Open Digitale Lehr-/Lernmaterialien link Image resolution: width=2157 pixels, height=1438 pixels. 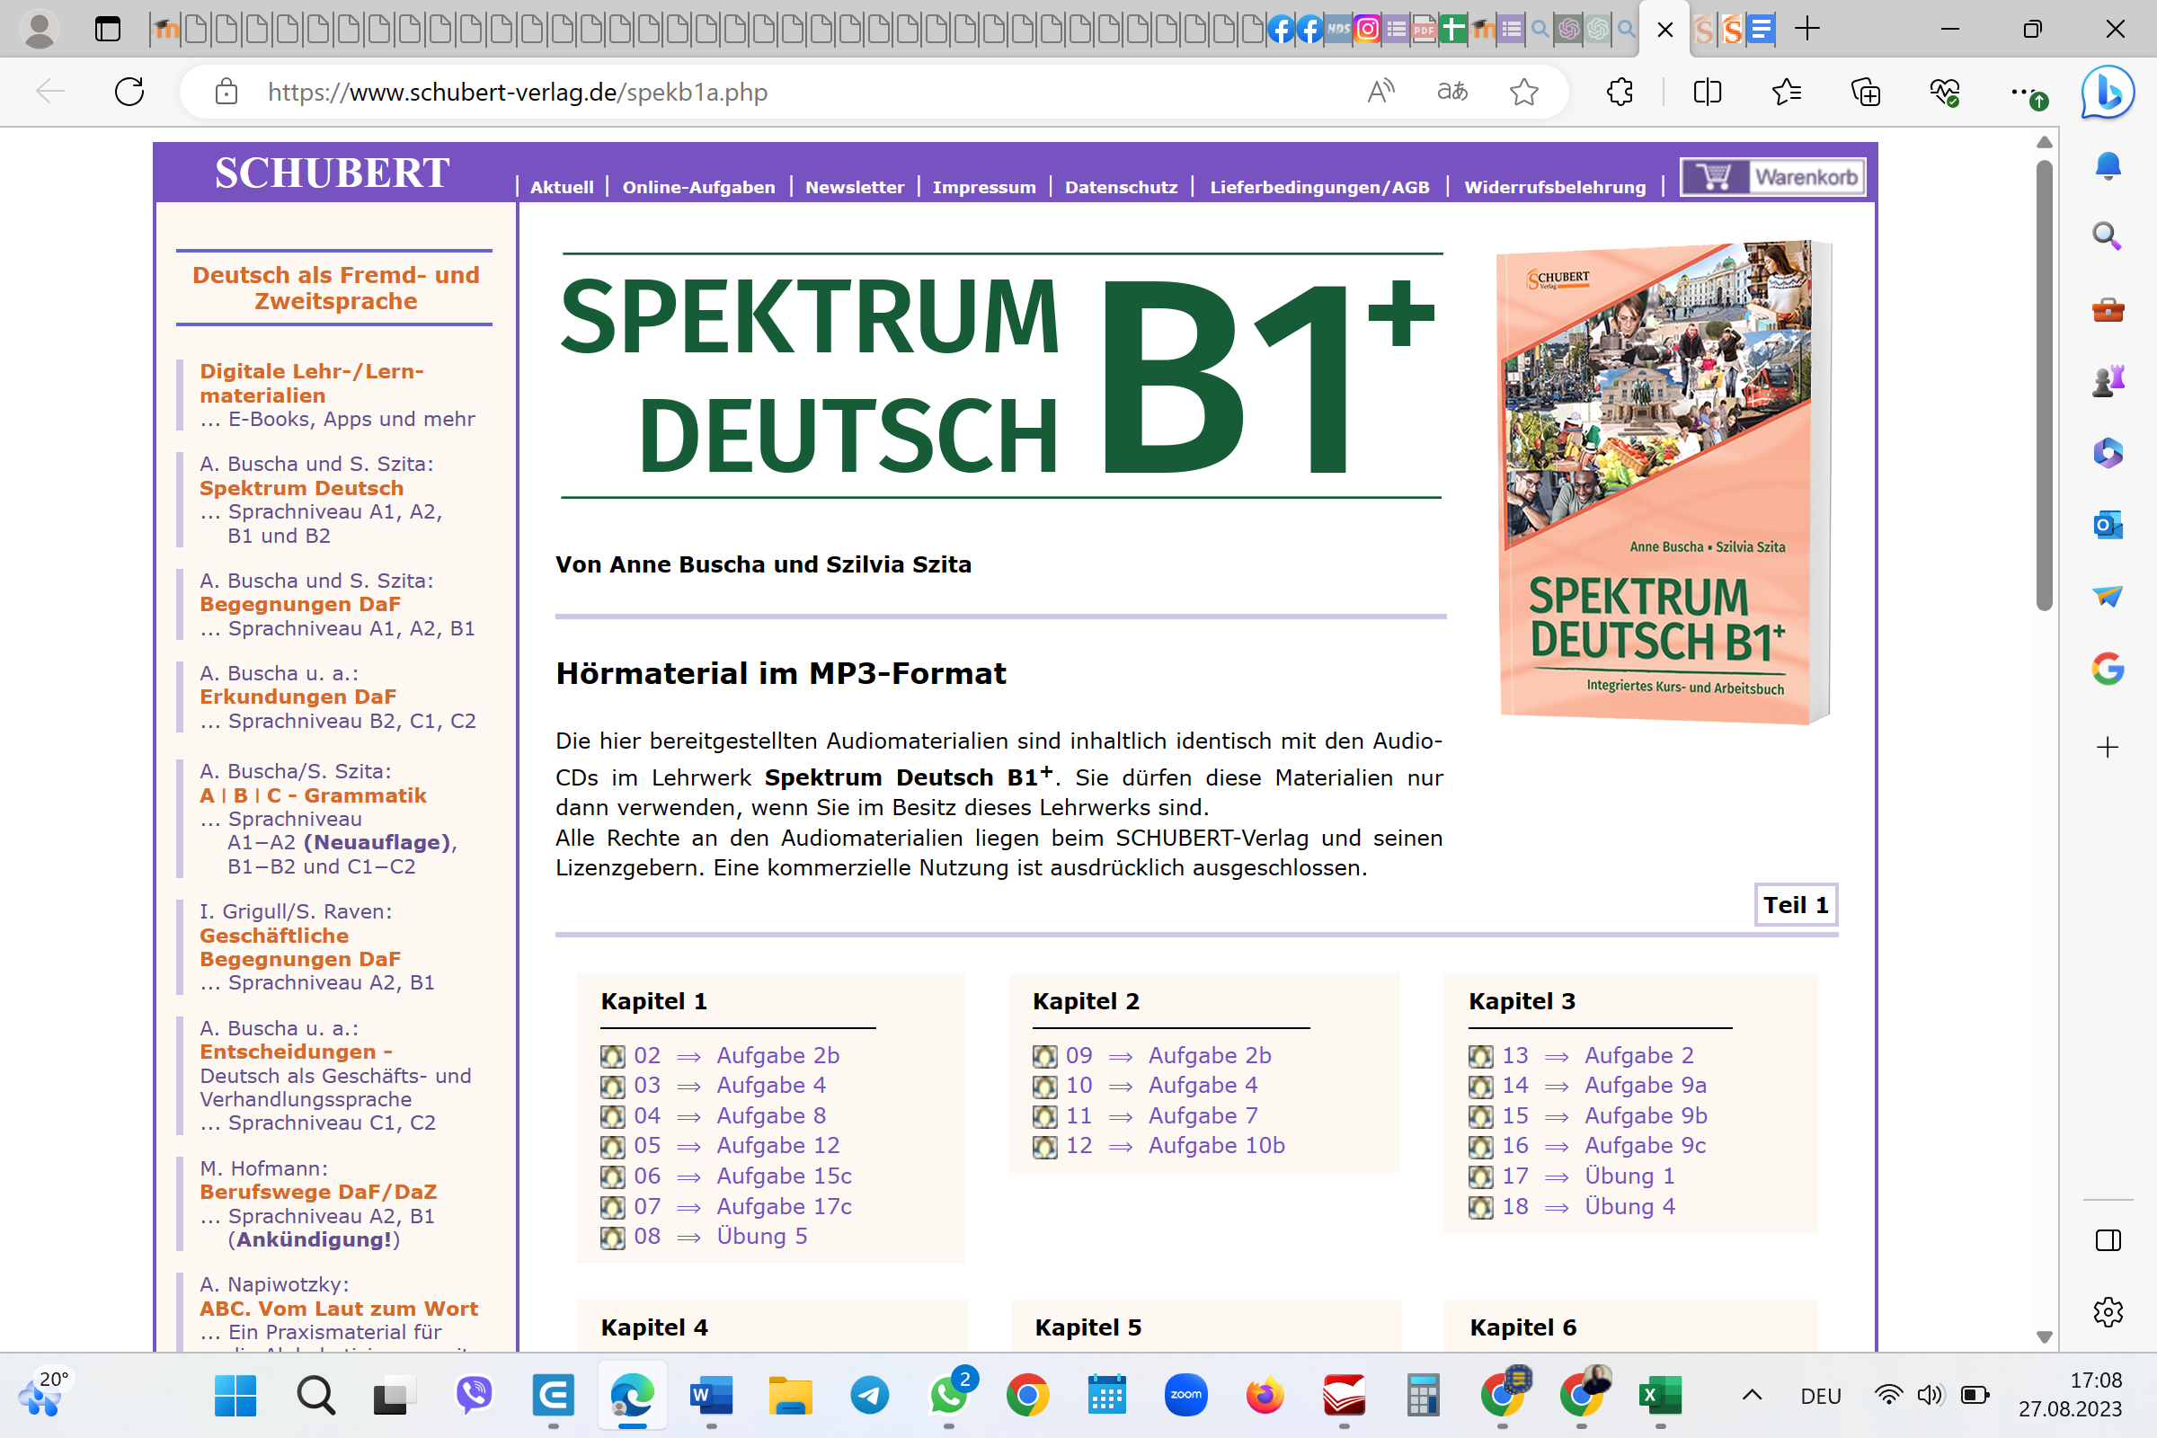312,384
